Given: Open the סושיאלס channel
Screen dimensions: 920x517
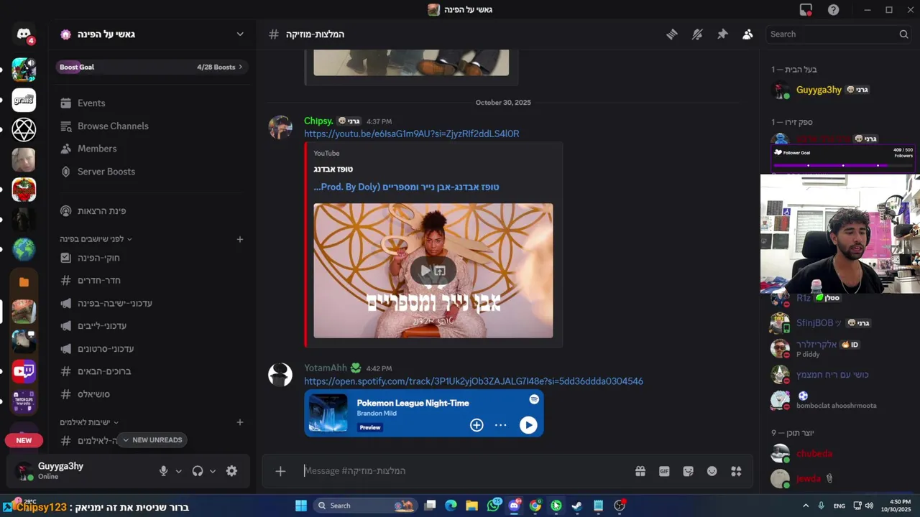Looking at the screenshot, I should tap(152, 394).
